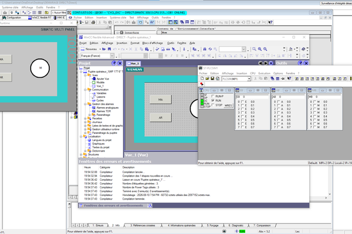Toggle input bit E 0.0 checkbox in PLCSIM
The image size is (352, 234).
pyautogui.click(x=242, y=102)
